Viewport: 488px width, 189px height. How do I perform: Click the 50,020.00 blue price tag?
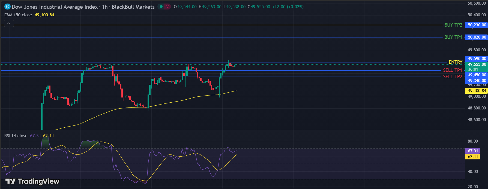[477, 37]
